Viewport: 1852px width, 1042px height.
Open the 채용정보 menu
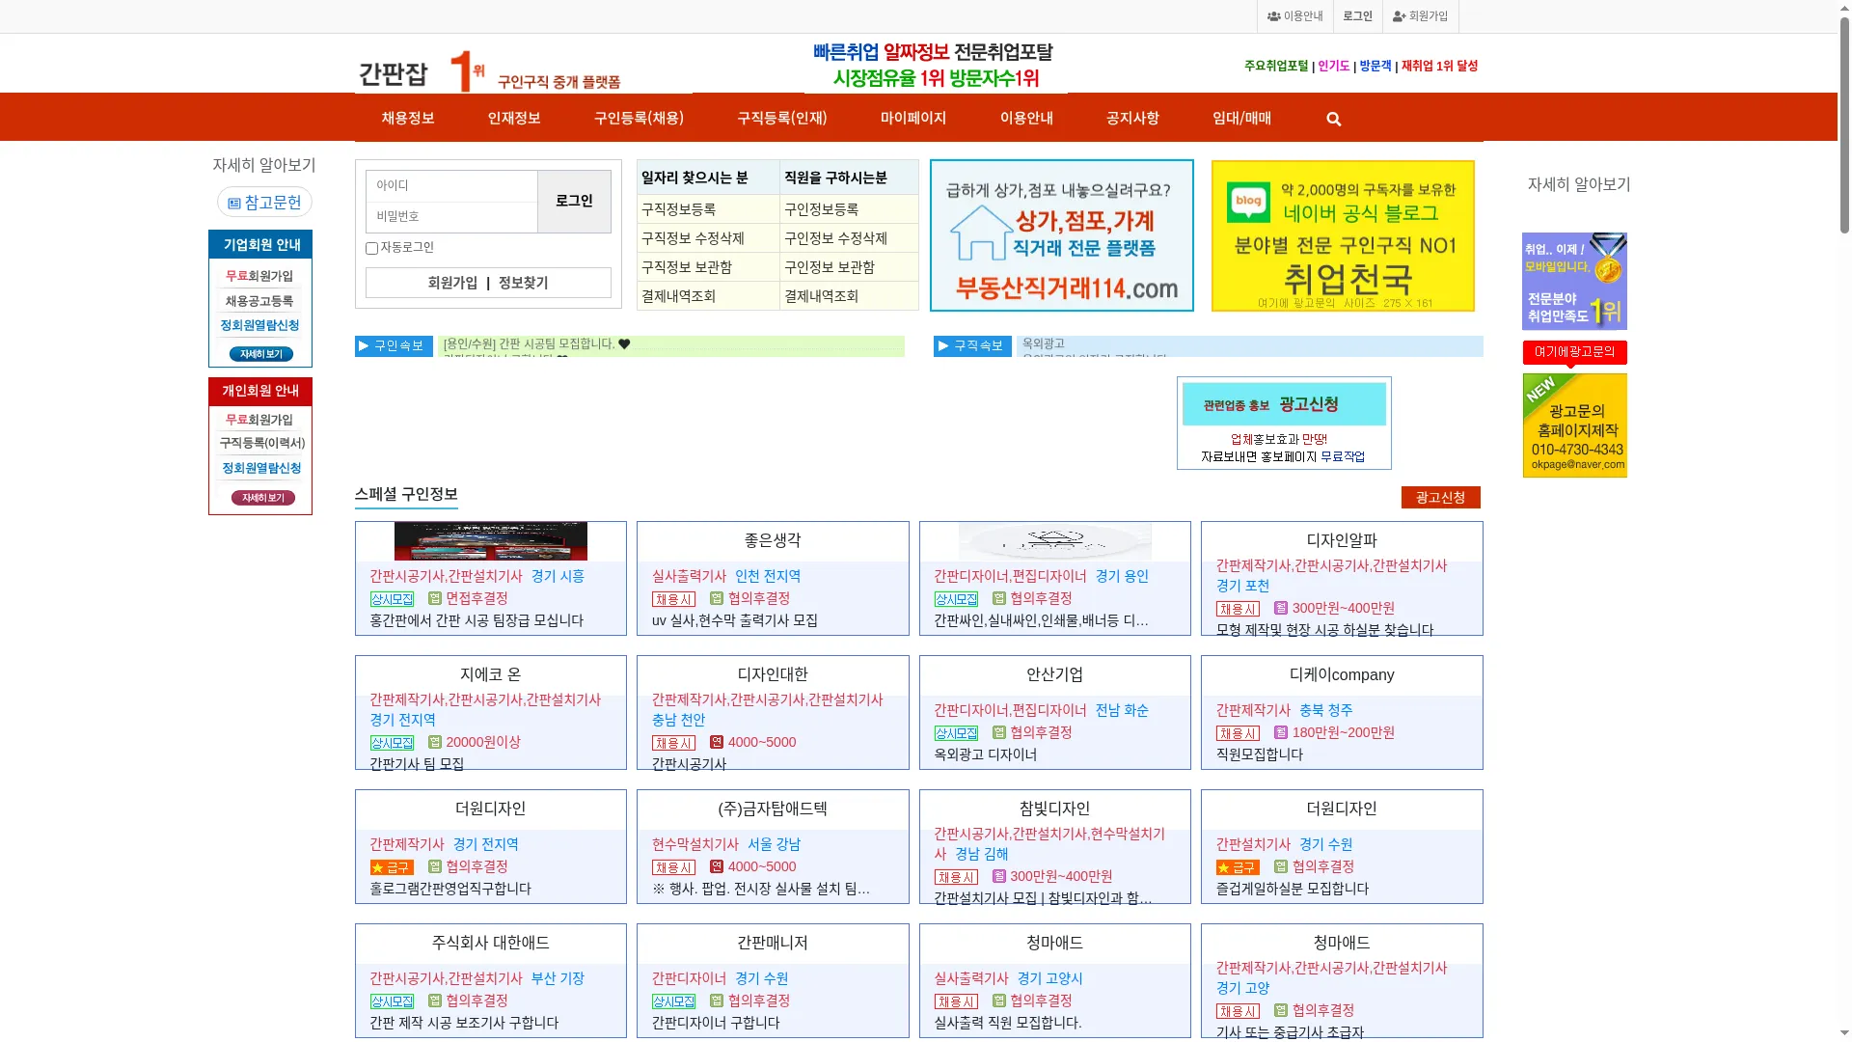click(x=408, y=118)
